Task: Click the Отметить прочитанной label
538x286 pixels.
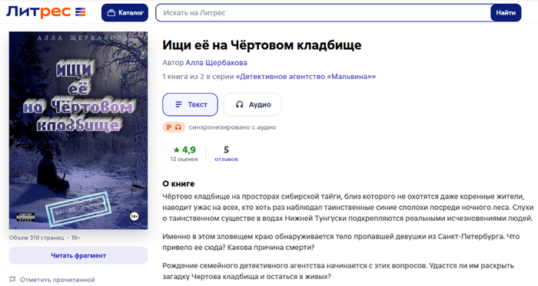Action: click(58, 280)
